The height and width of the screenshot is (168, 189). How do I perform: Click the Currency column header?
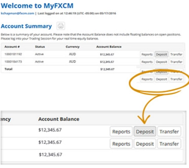(73, 47)
